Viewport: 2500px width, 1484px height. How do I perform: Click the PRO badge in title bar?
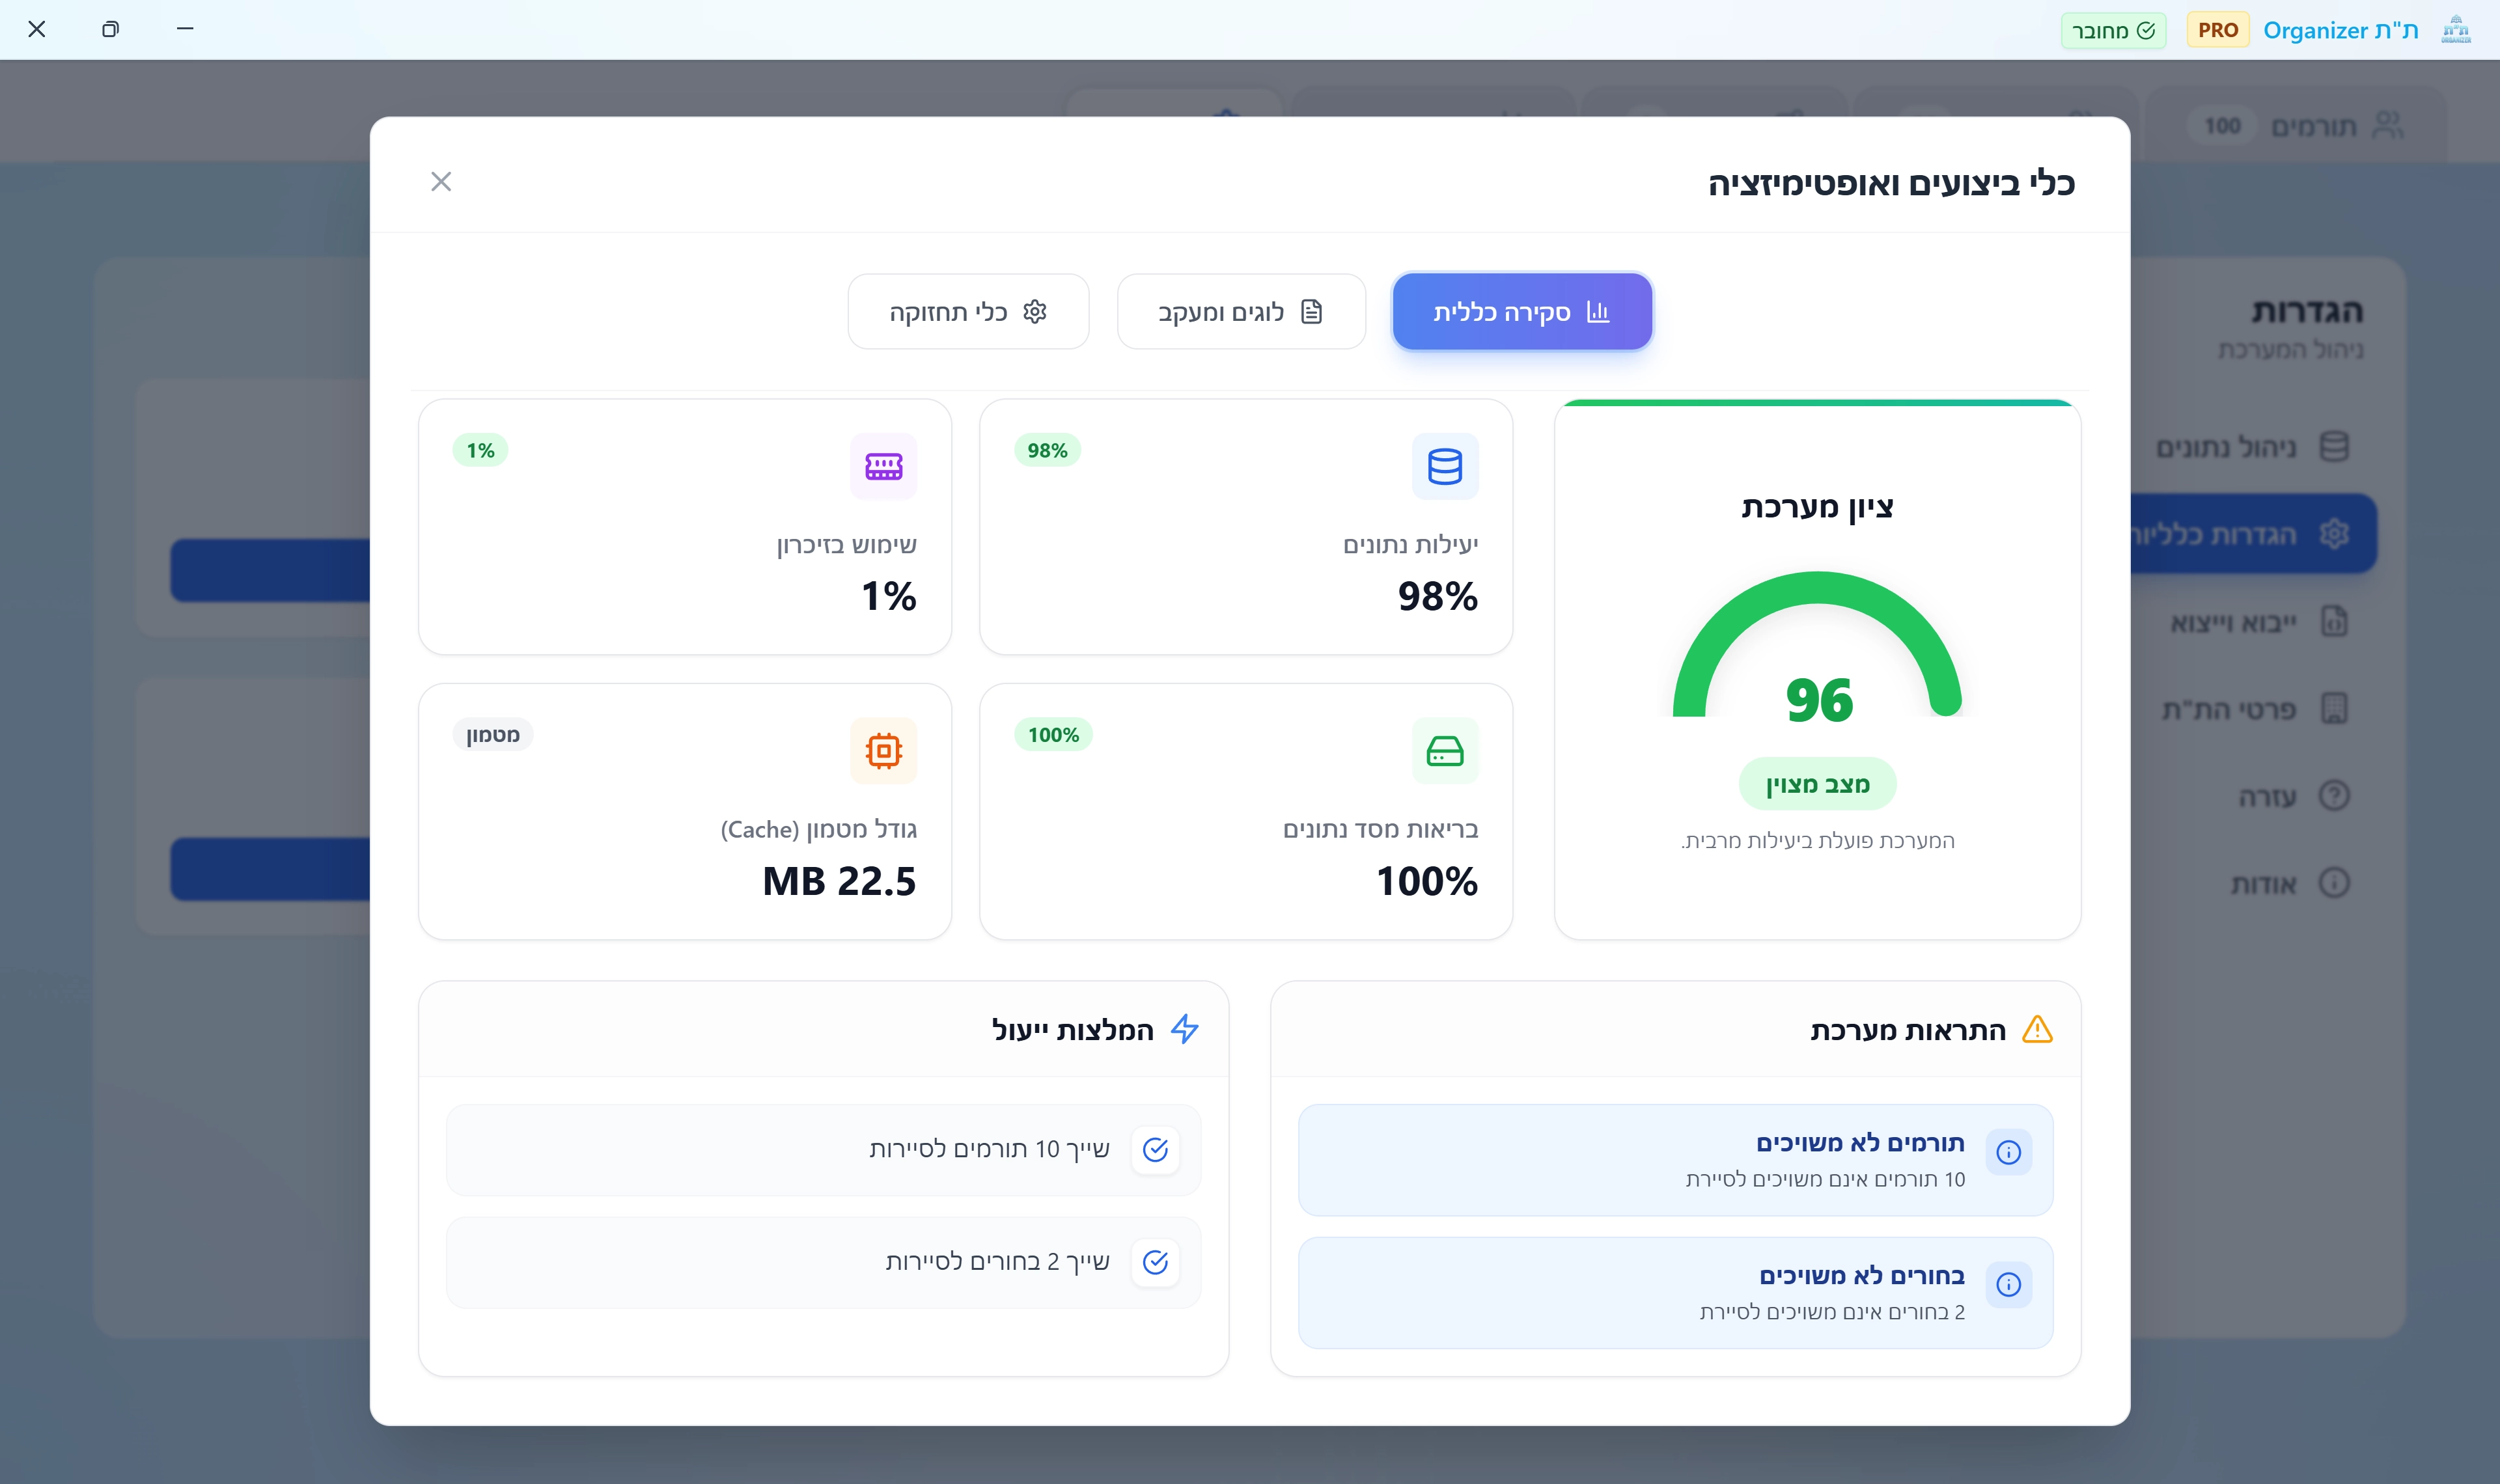(2217, 30)
